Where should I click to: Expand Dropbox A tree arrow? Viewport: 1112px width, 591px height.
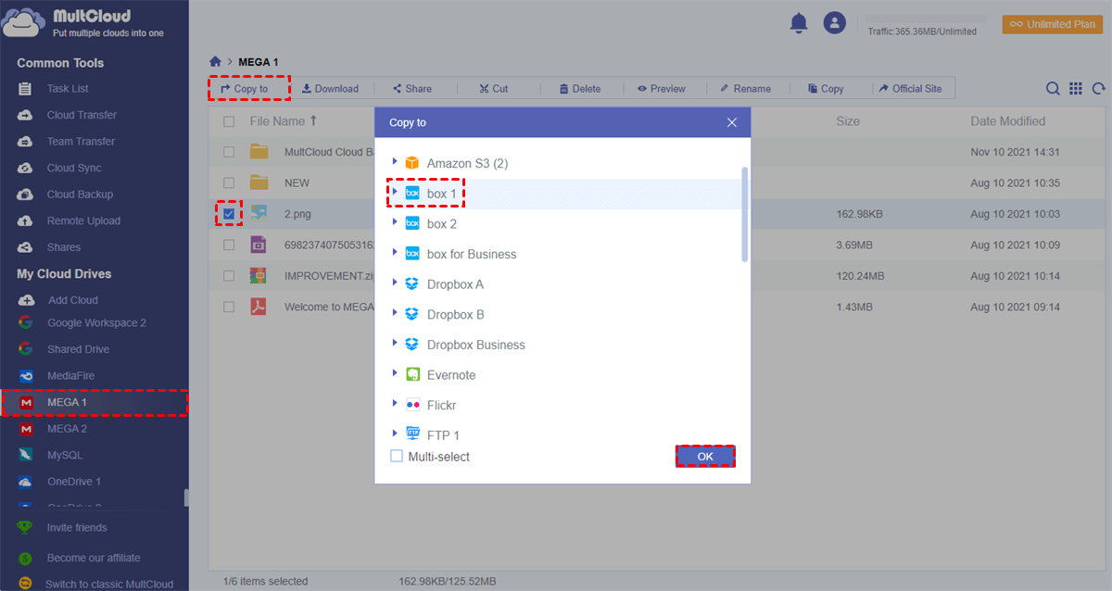coord(396,283)
